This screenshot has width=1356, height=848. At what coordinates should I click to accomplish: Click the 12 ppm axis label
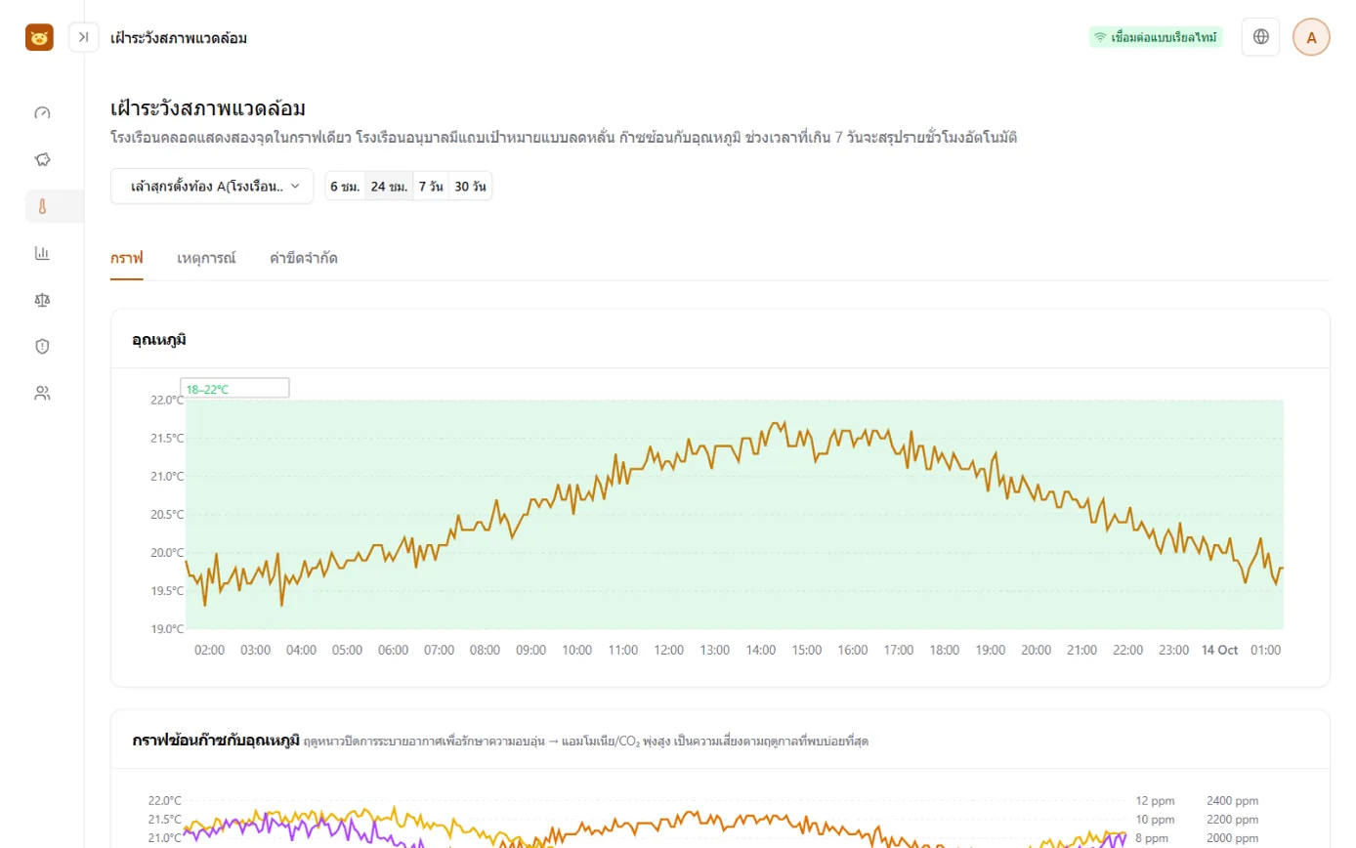[1153, 800]
